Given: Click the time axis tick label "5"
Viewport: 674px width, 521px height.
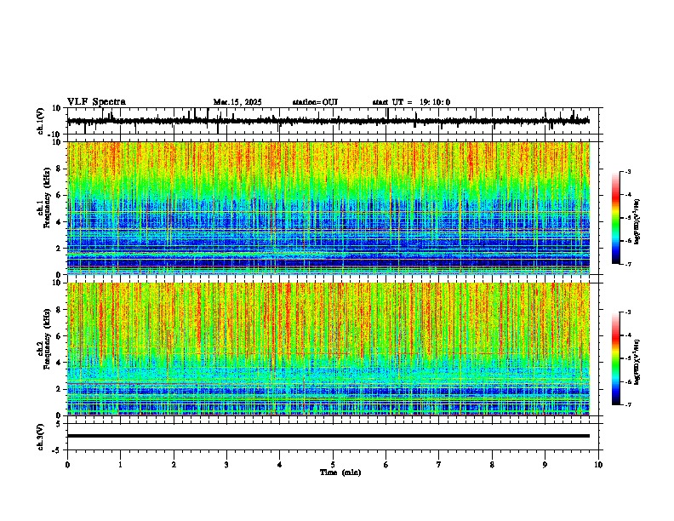Looking at the screenshot, I should [333, 465].
